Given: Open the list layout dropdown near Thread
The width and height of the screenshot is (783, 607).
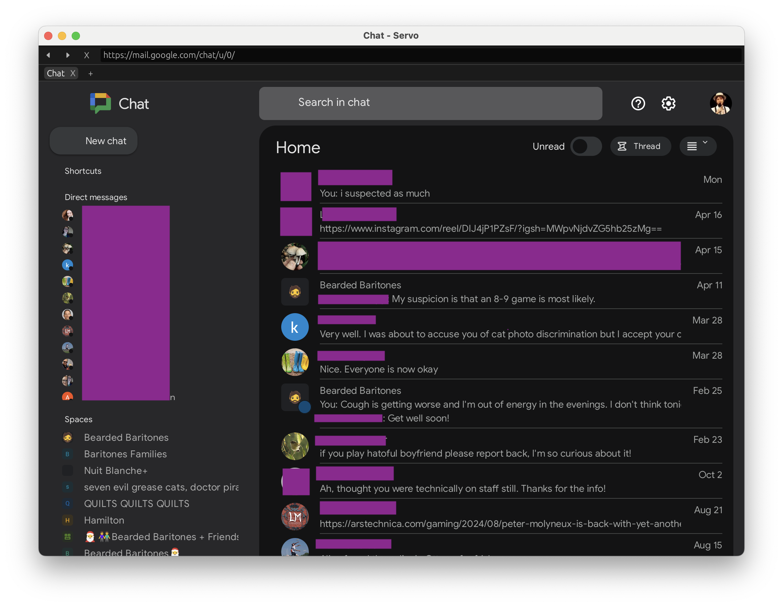Looking at the screenshot, I should click(x=697, y=146).
